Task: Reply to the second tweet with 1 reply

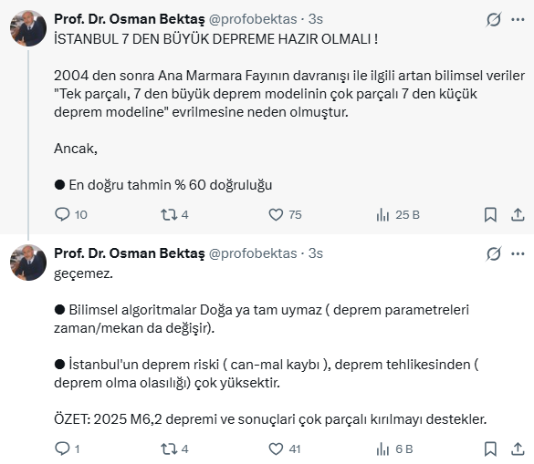Action: [x=67, y=449]
